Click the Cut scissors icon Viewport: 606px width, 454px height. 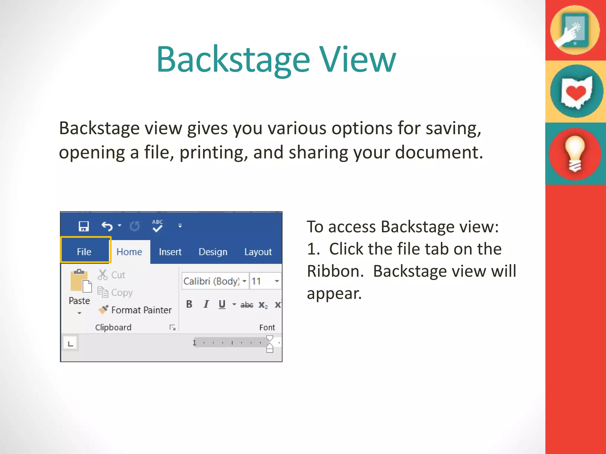coord(102,275)
